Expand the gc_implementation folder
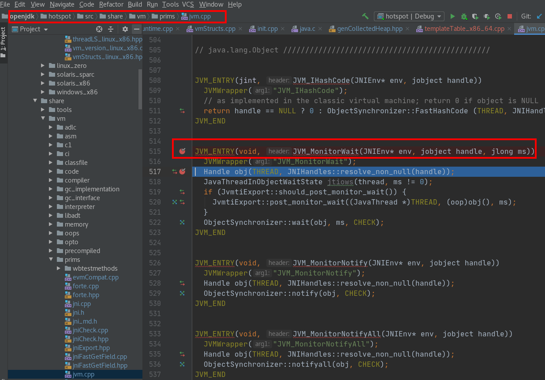Image resolution: width=545 pixels, height=380 pixels. pos(51,189)
